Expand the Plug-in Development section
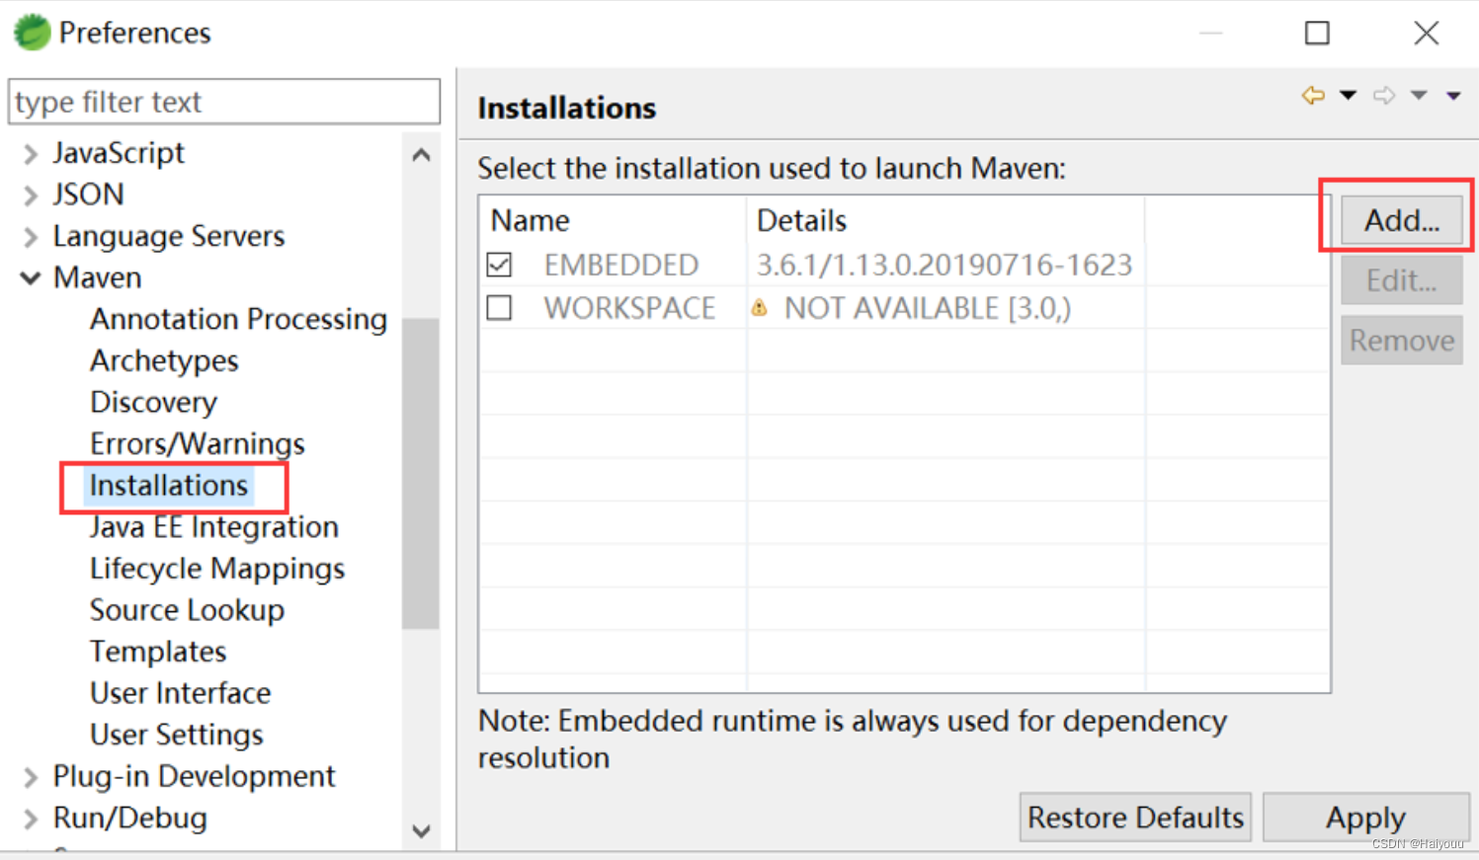The width and height of the screenshot is (1479, 860). 29,777
